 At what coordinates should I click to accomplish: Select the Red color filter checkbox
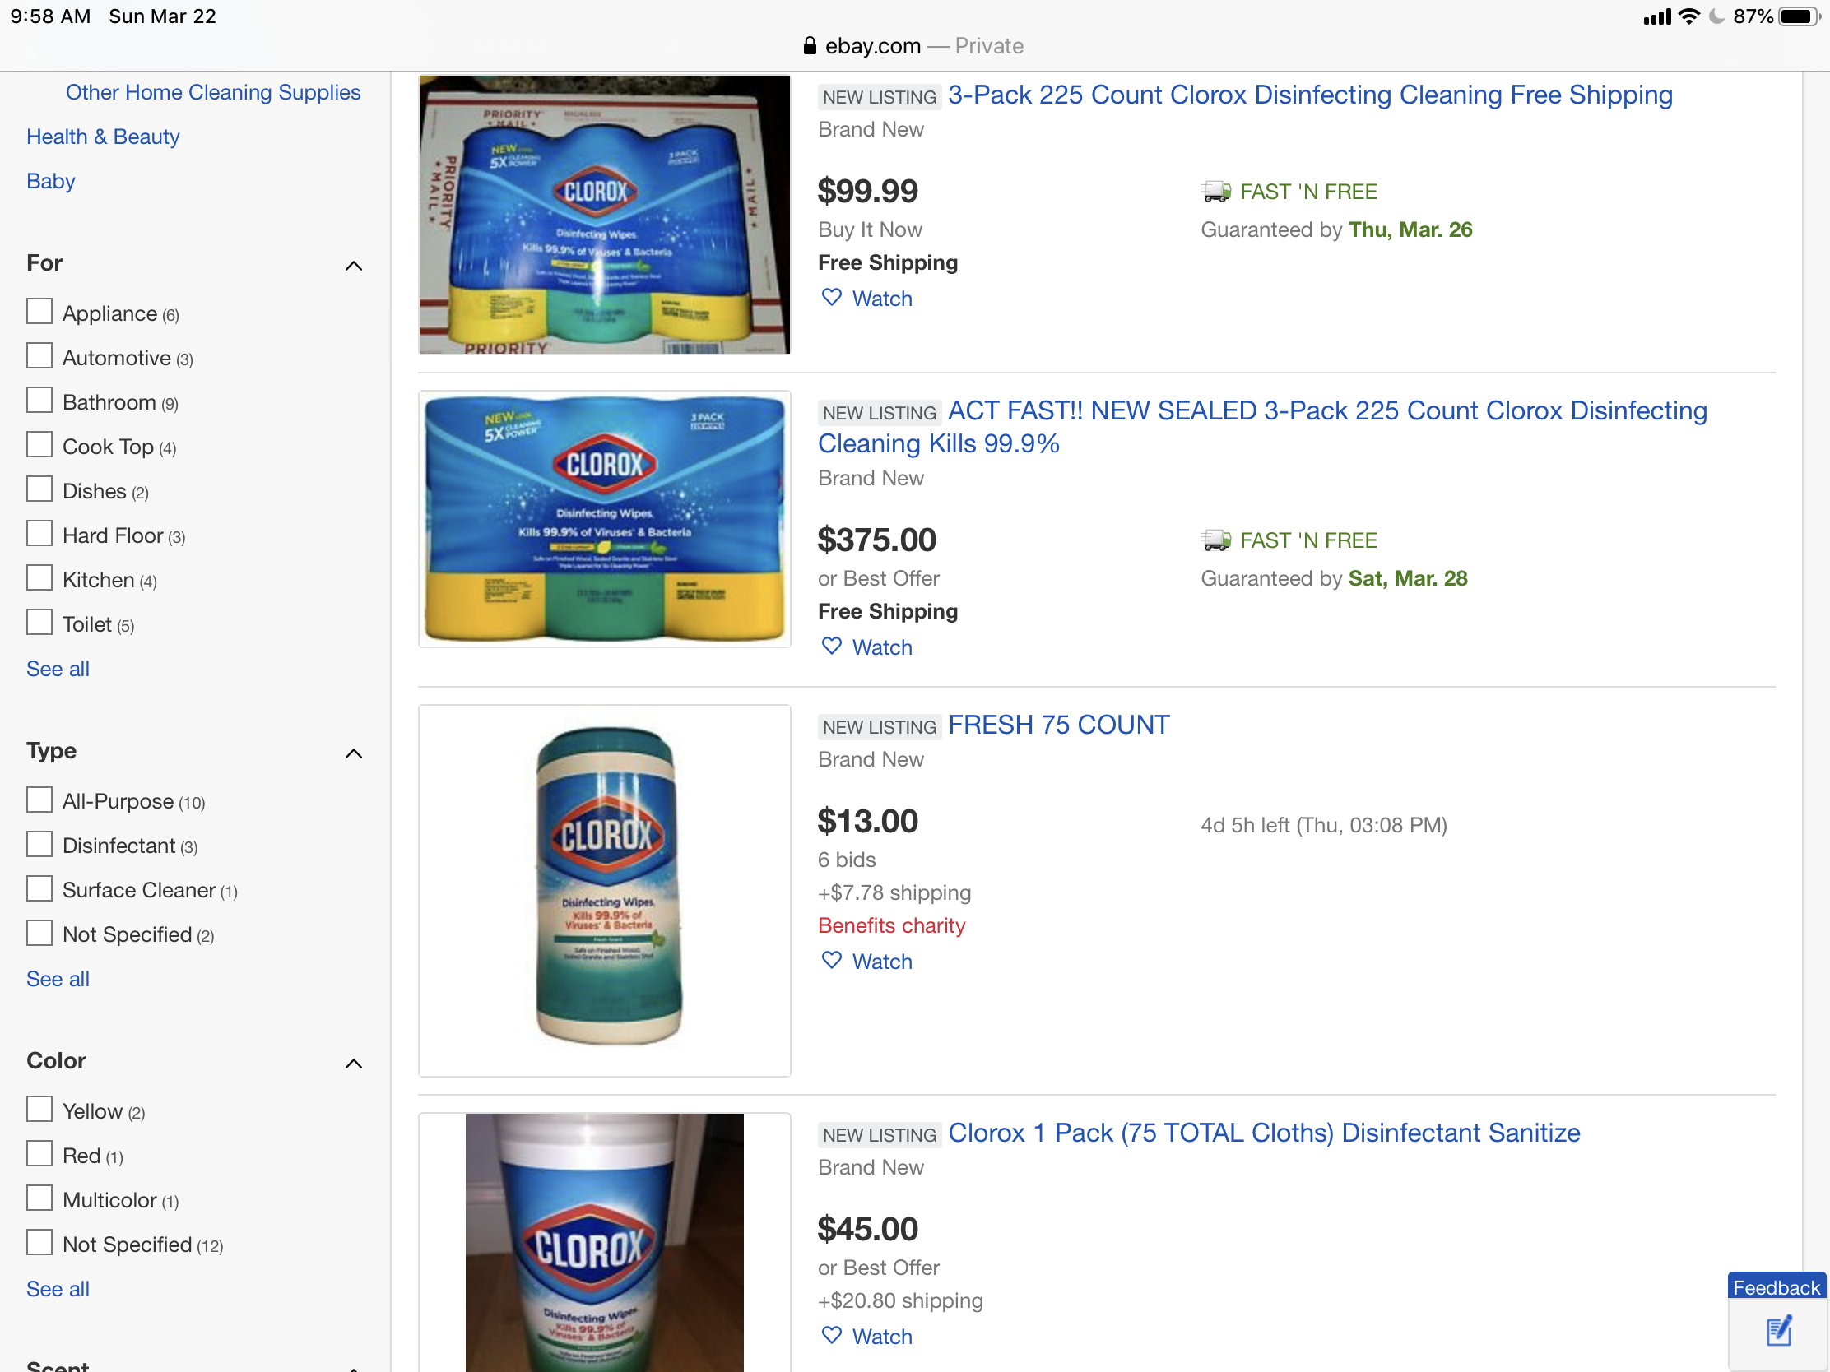39,1155
